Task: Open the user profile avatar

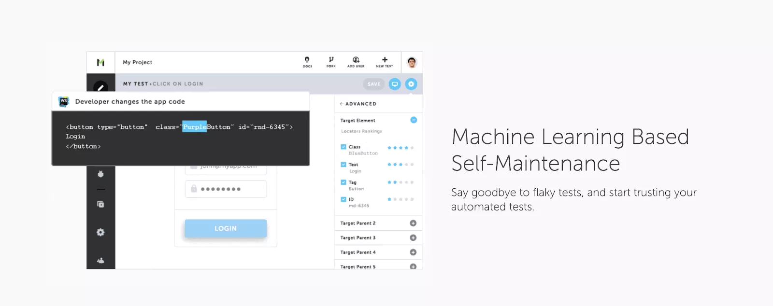Action: pyautogui.click(x=412, y=62)
